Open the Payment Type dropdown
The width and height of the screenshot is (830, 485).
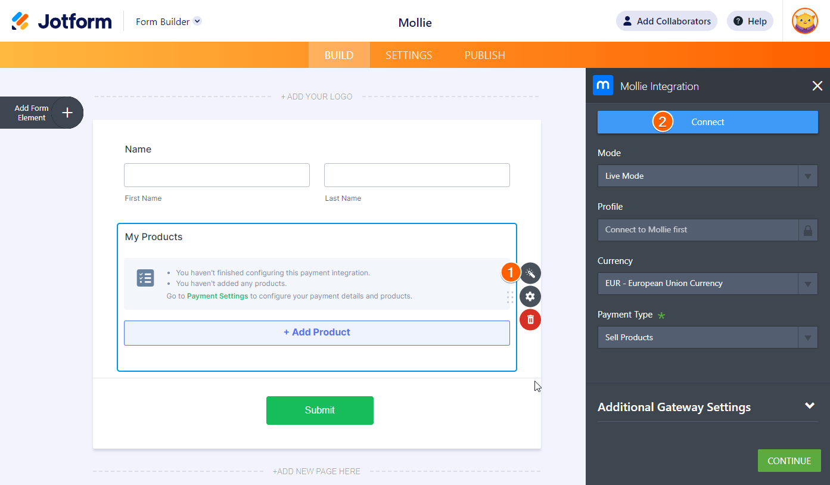pos(708,337)
